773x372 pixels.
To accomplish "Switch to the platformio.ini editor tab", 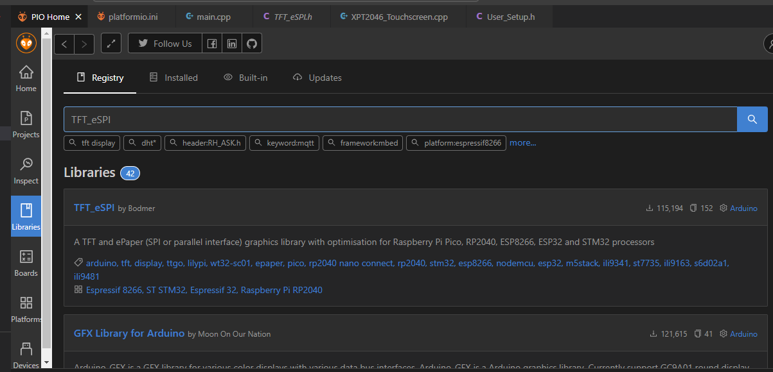I will pyautogui.click(x=132, y=17).
